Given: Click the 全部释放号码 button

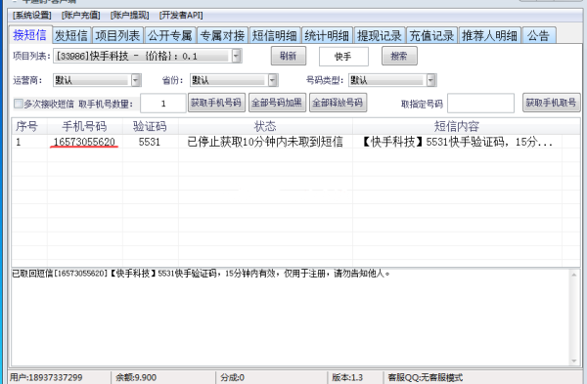Looking at the screenshot, I should pos(338,103).
